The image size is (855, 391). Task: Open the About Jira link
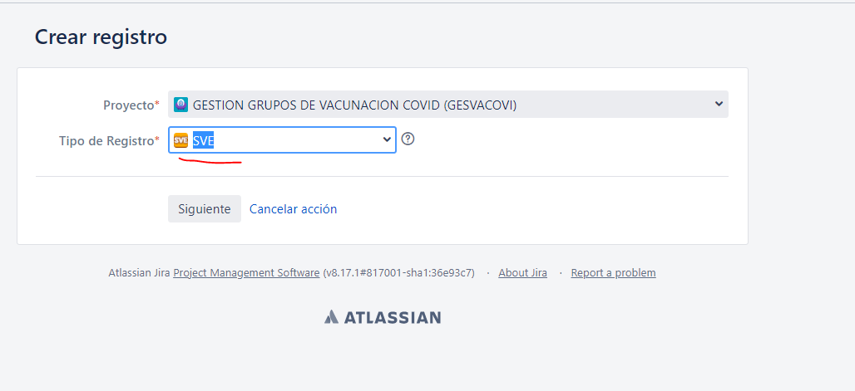[523, 273]
